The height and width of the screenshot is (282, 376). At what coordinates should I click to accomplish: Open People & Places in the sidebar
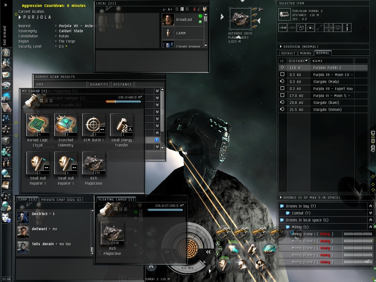click(x=6, y=63)
